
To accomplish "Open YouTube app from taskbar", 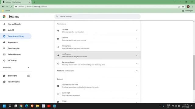I will point(49,106).
